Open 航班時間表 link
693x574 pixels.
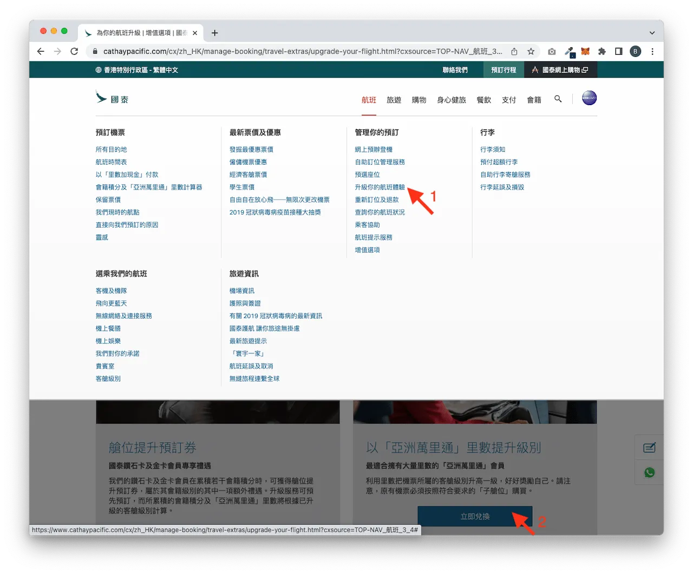point(111,162)
